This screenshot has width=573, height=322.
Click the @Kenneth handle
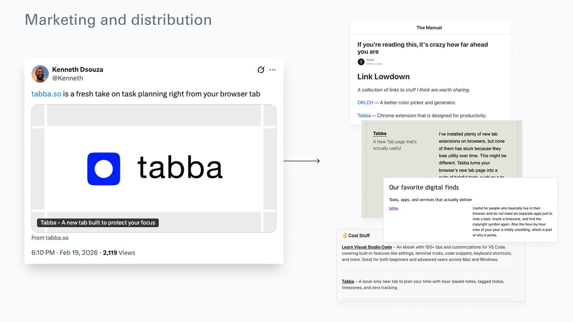tap(68, 78)
